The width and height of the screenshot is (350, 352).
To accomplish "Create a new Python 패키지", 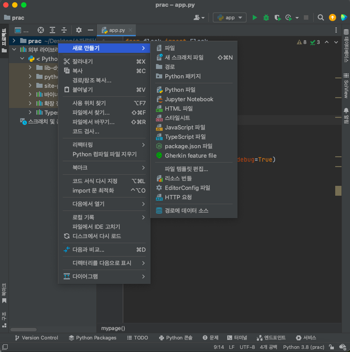I will [194, 76].
